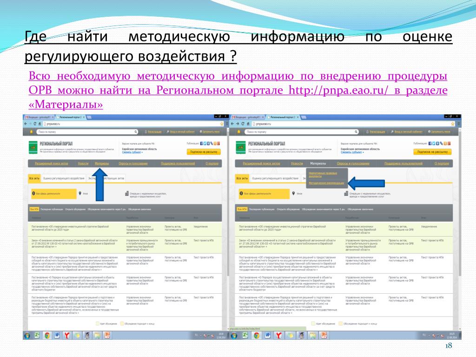Click Yandex browser icon in left taskbar
Screen dimensions: 476x357
[67, 336]
